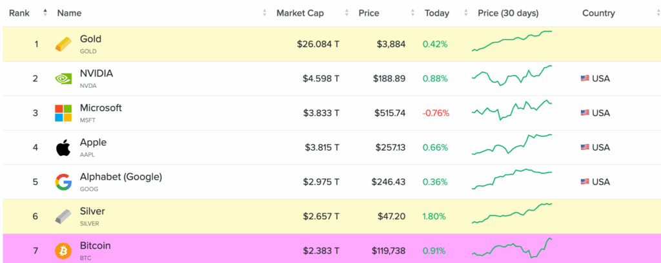This screenshot has height=263, width=661.
Task: Click Gold's 30-day price sparkline
Action: [512, 41]
